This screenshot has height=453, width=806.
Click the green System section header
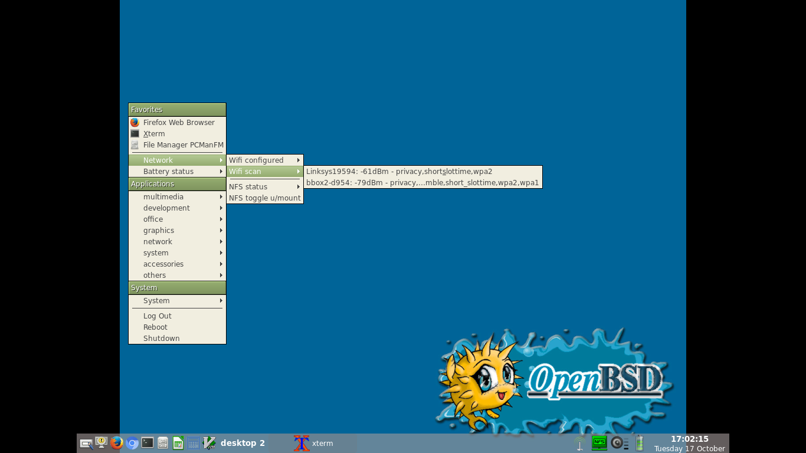click(x=177, y=288)
